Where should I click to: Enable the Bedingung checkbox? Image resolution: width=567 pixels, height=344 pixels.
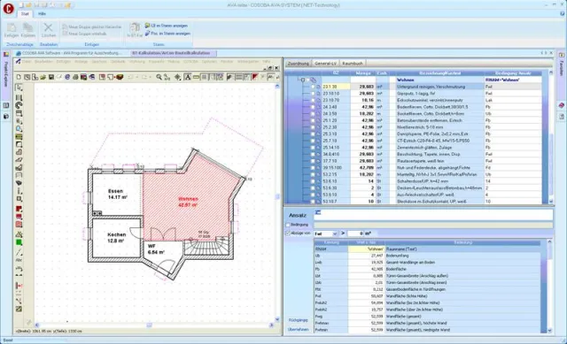[288, 225]
